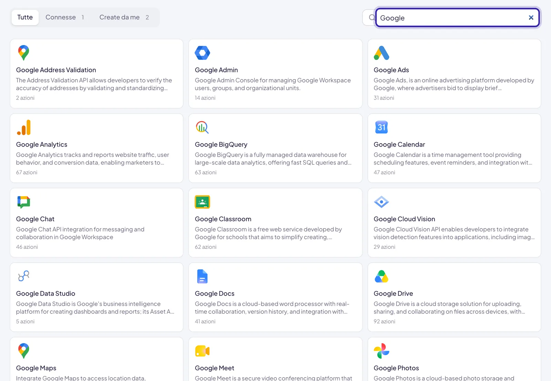Image resolution: width=551 pixels, height=381 pixels.
Task: Click the Google Calendar 31 icon
Action: [381, 127]
